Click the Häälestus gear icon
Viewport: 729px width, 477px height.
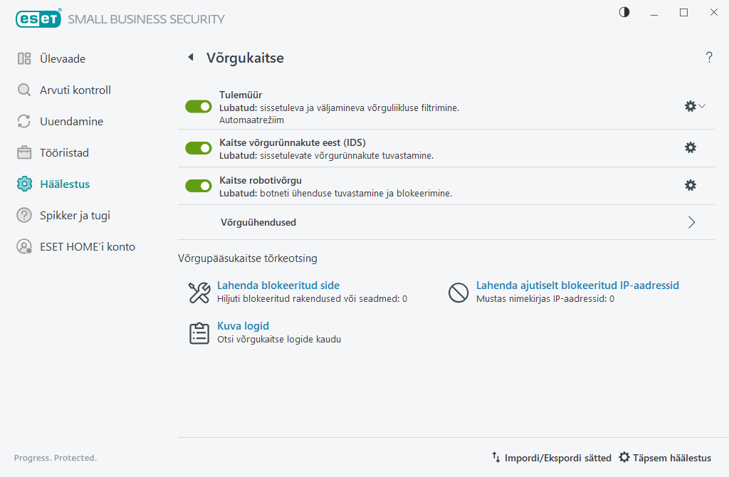click(23, 184)
